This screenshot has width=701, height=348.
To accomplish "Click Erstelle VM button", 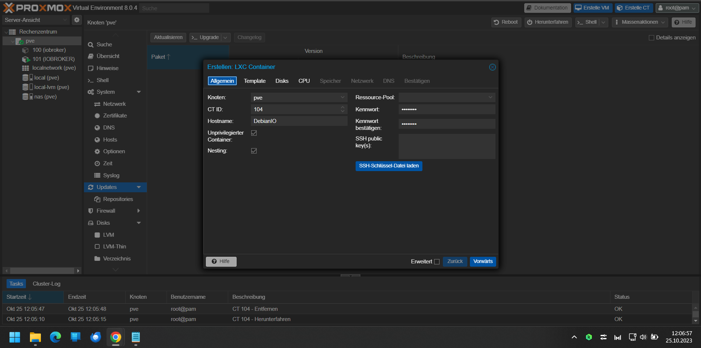I will [593, 8].
